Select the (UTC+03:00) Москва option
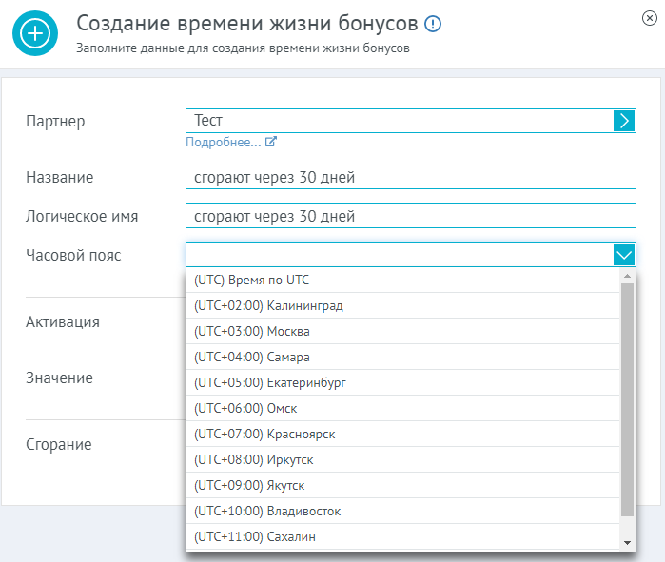The image size is (665, 562). [402, 332]
